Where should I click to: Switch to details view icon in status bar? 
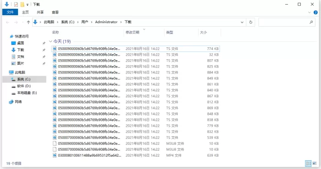click(x=308, y=163)
